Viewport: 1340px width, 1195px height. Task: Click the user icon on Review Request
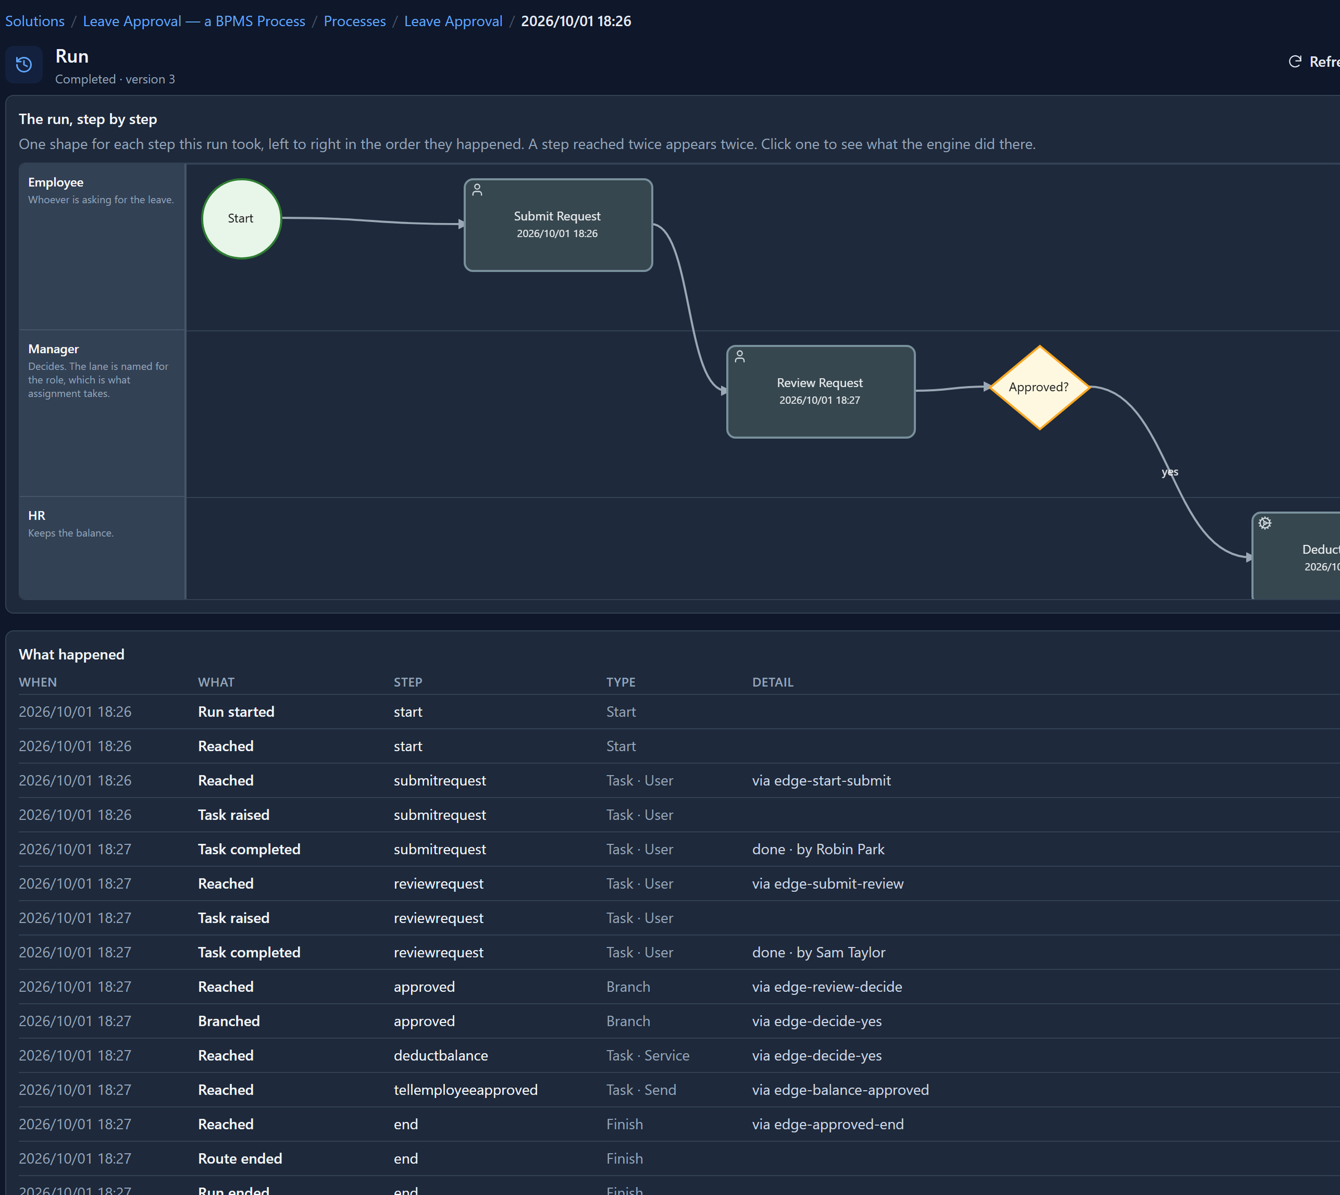[740, 357]
